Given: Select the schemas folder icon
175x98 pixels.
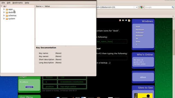Looking at the screenshot, I should [x=7, y=16].
